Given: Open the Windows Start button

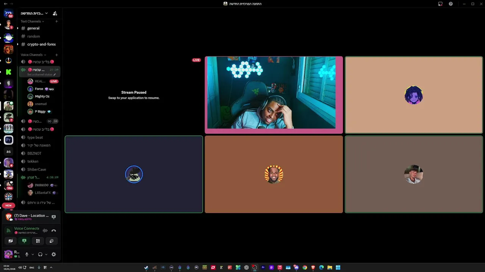Looking at the screenshot, I should [338, 267].
